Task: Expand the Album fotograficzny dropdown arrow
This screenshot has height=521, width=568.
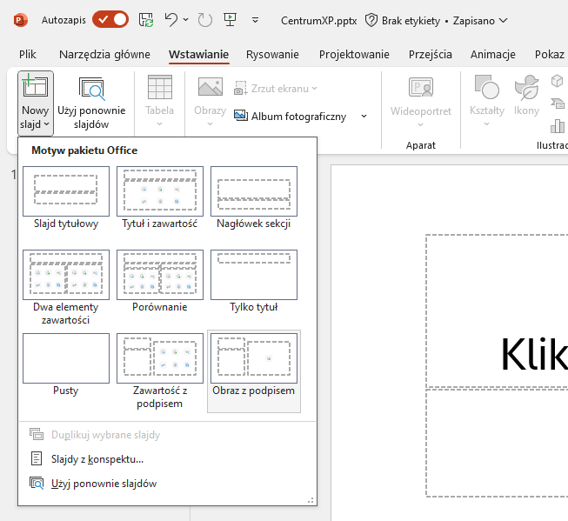Action: click(x=364, y=117)
